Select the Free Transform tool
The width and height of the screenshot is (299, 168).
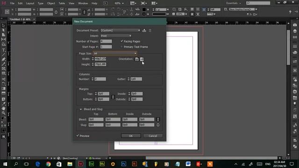(3, 84)
